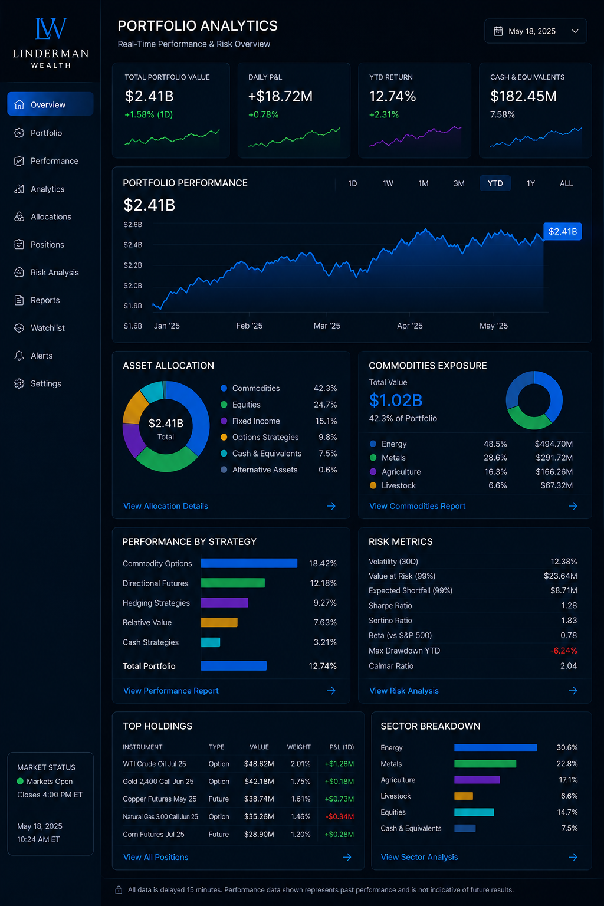
Task: Click the asset allocation donut chart center
Action: coord(166,426)
